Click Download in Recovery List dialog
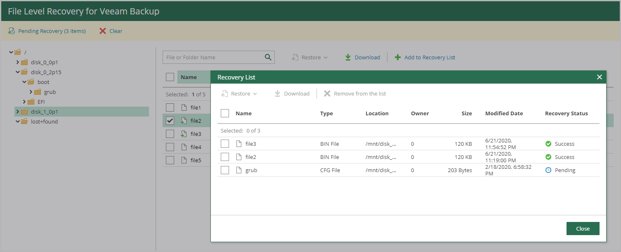 point(292,93)
